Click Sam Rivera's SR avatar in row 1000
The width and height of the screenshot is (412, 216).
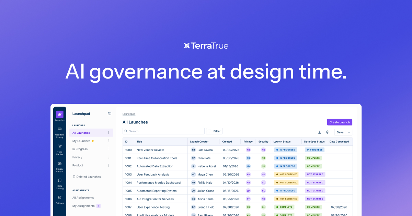193,150
